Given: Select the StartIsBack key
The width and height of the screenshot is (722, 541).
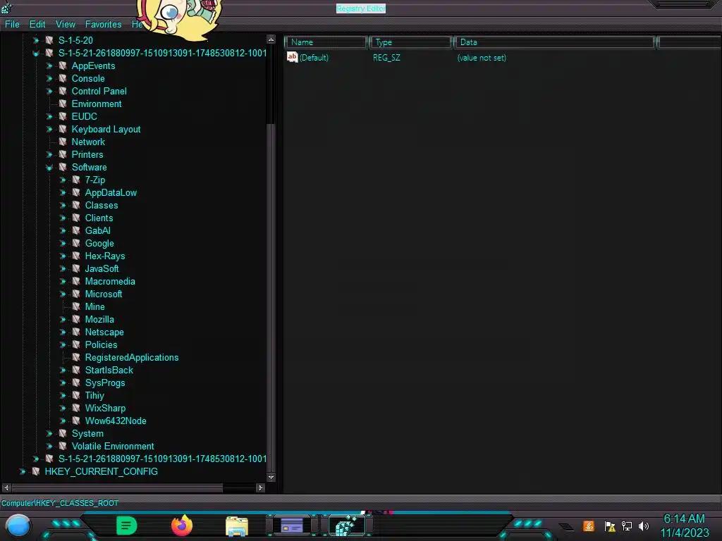Looking at the screenshot, I should coord(109,371).
